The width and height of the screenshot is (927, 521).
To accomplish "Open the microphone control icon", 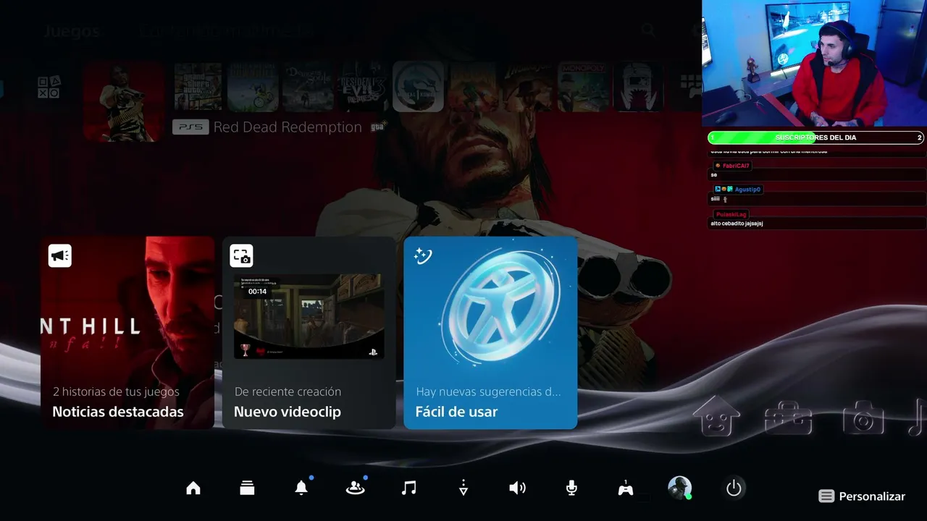I will [571, 488].
